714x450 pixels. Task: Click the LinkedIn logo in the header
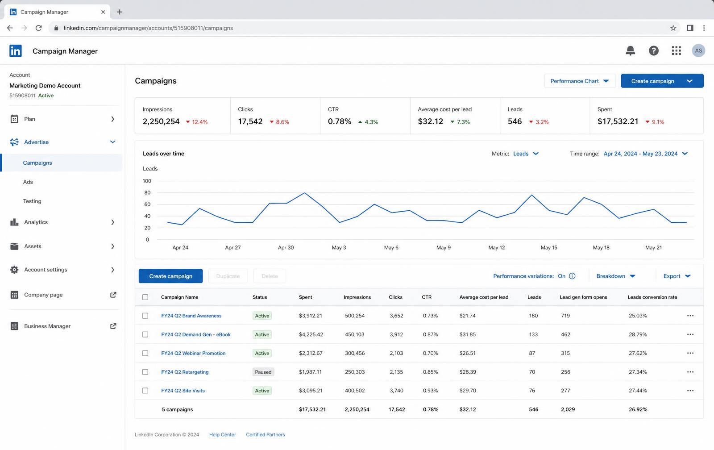(15, 51)
